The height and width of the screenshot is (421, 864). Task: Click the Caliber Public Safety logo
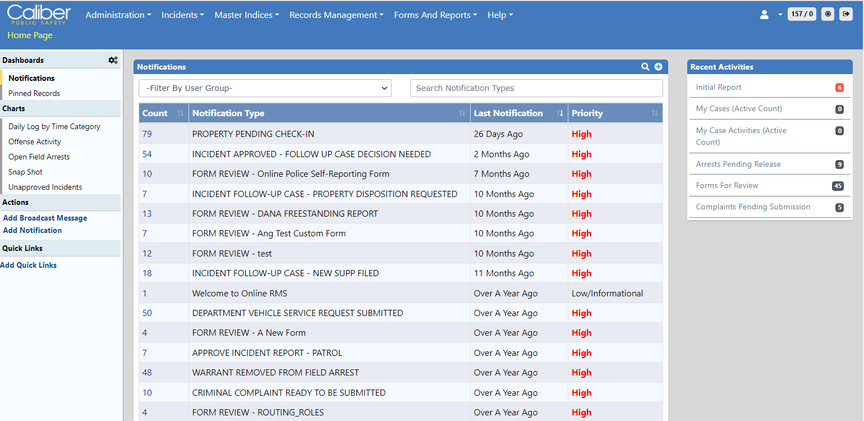39,15
